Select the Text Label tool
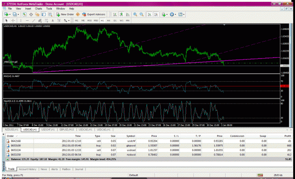This screenshot has width=295, height=179. (59, 20)
